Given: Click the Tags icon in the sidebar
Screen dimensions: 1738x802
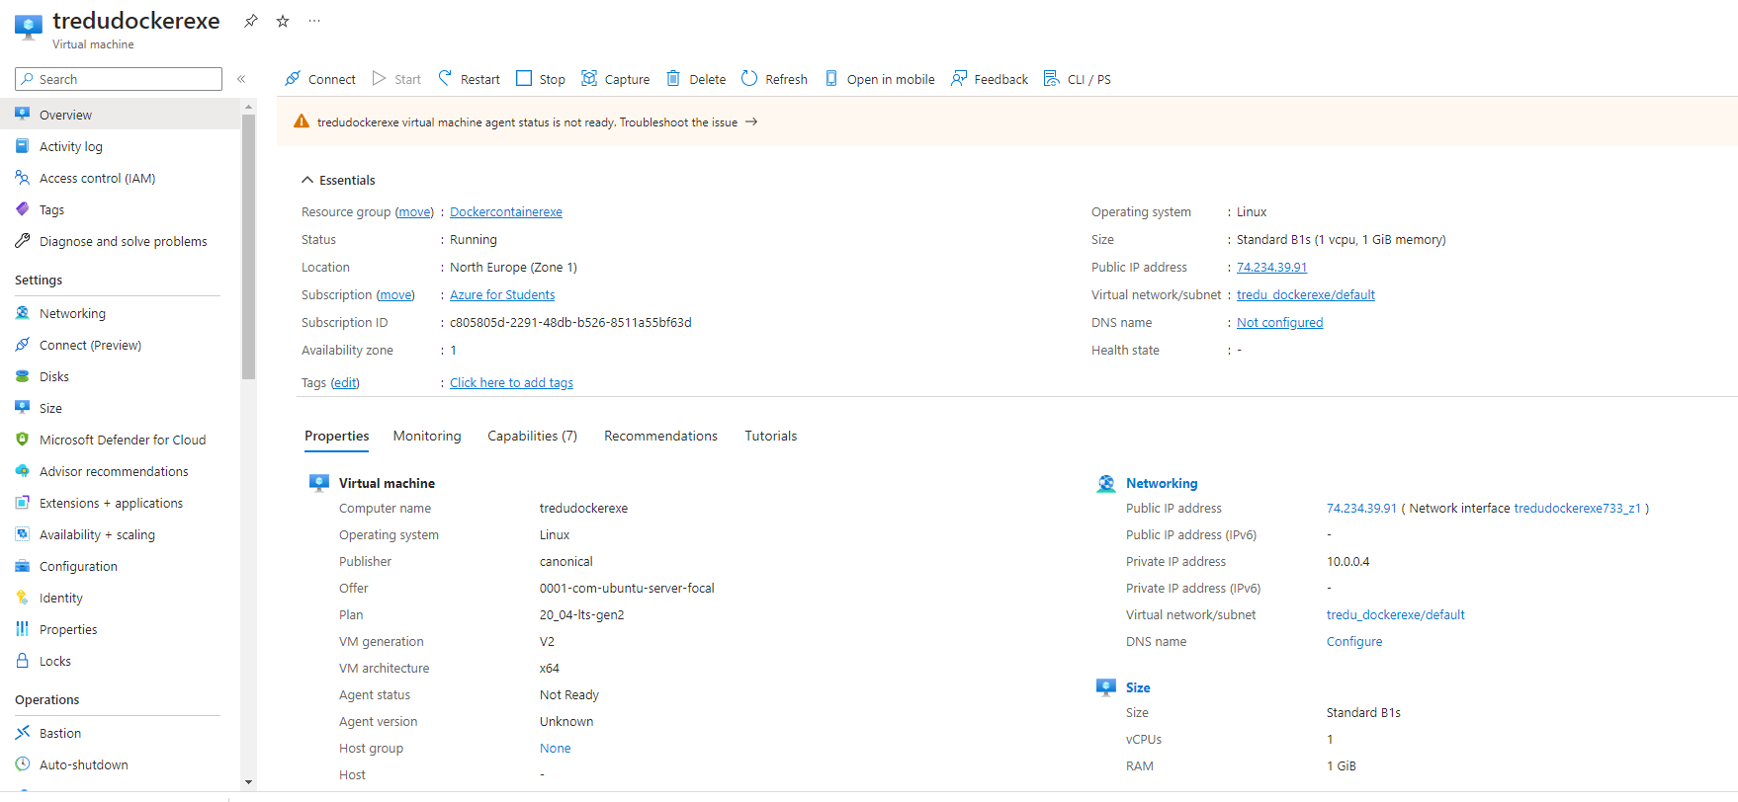Looking at the screenshot, I should (x=23, y=209).
